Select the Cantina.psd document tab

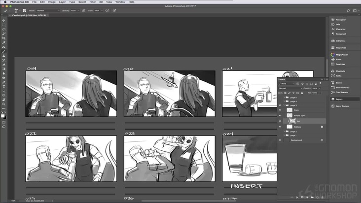pyautogui.click(x=29, y=15)
